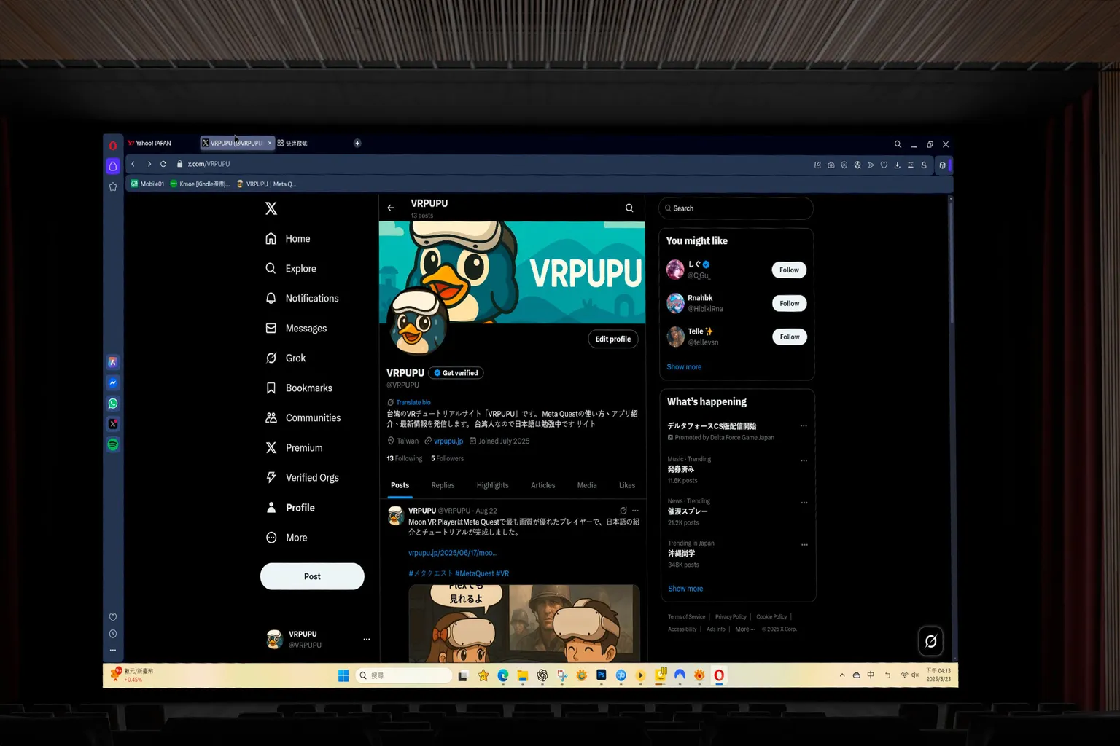
Task: Open the VRPUPU account switcher at the sidebar bottom
Action: pyautogui.click(x=318, y=640)
